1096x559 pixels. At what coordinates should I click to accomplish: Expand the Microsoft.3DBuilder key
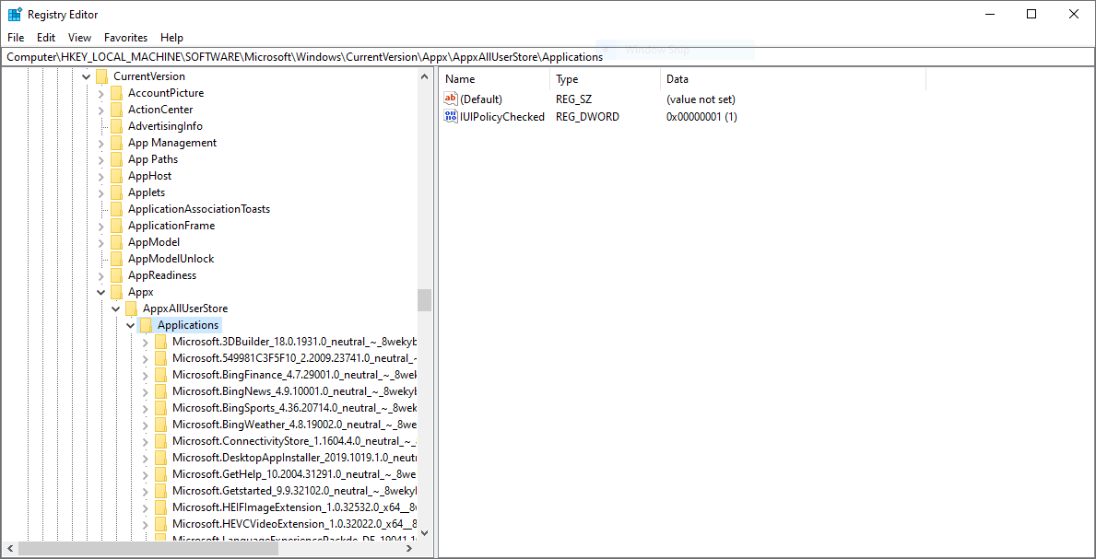[146, 341]
